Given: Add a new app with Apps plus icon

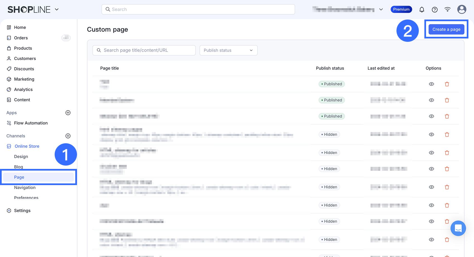Looking at the screenshot, I should [68, 113].
